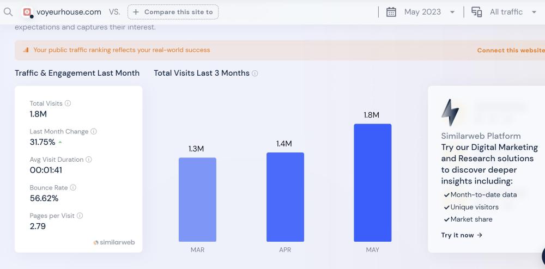Open Total Visits info tooltip icon

point(68,103)
